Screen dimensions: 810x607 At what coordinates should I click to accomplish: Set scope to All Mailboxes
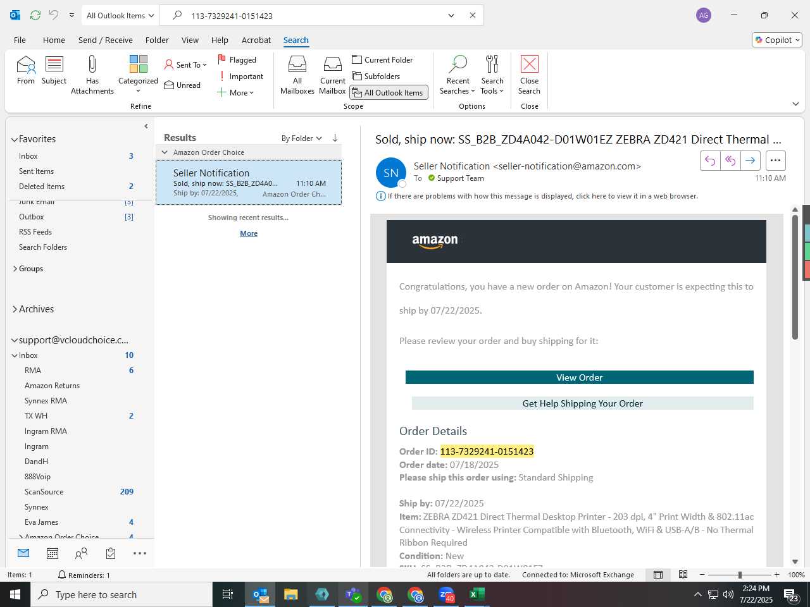(297, 75)
